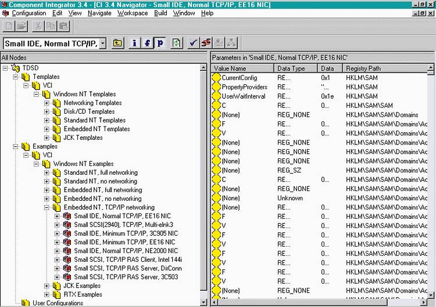The height and width of the screenshot is (307, 436).
Task: Click the build/download toolbar icon
Action: click(219, 43)
